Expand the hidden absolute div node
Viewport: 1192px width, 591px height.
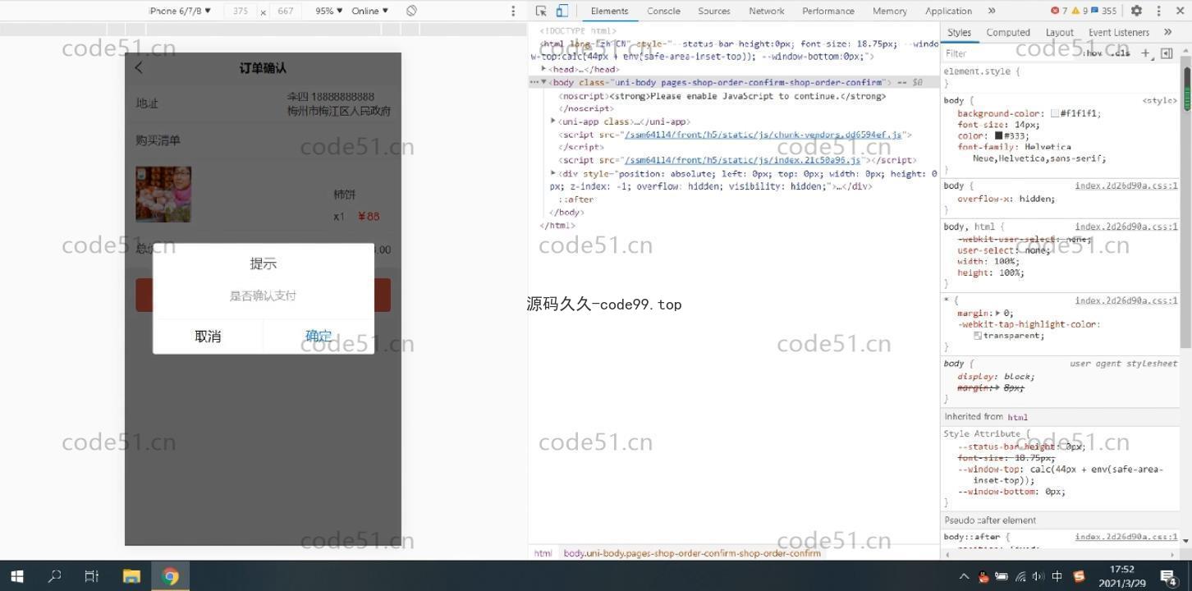[x=553, y=173]
